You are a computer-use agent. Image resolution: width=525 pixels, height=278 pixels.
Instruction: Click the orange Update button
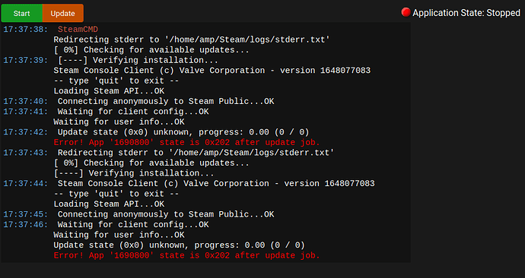[63, 14]
